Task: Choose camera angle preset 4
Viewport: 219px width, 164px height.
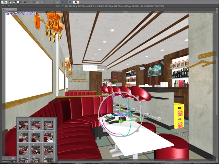Action: click(24, 137)
